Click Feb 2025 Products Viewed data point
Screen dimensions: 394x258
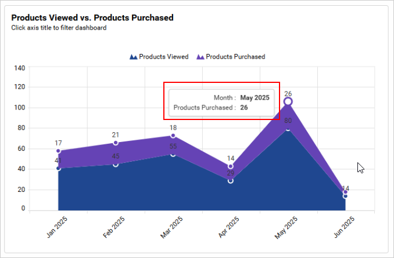tap(116, 164)
